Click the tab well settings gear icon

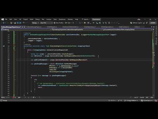tap(154, 27)
